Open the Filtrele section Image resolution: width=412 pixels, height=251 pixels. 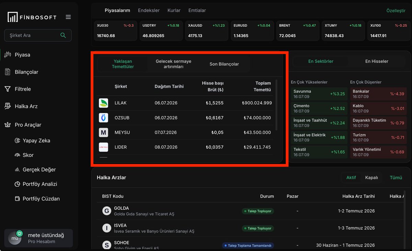(x=23, y=89)
